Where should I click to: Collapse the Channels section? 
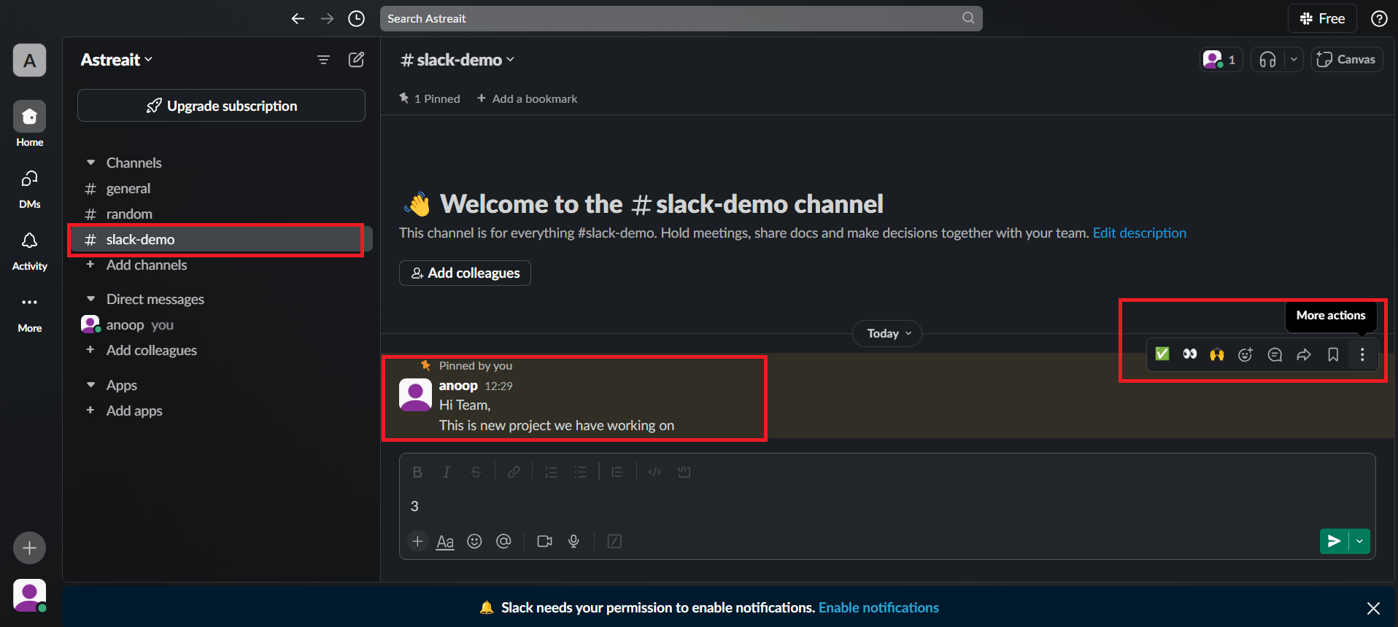tap(91, 163)
